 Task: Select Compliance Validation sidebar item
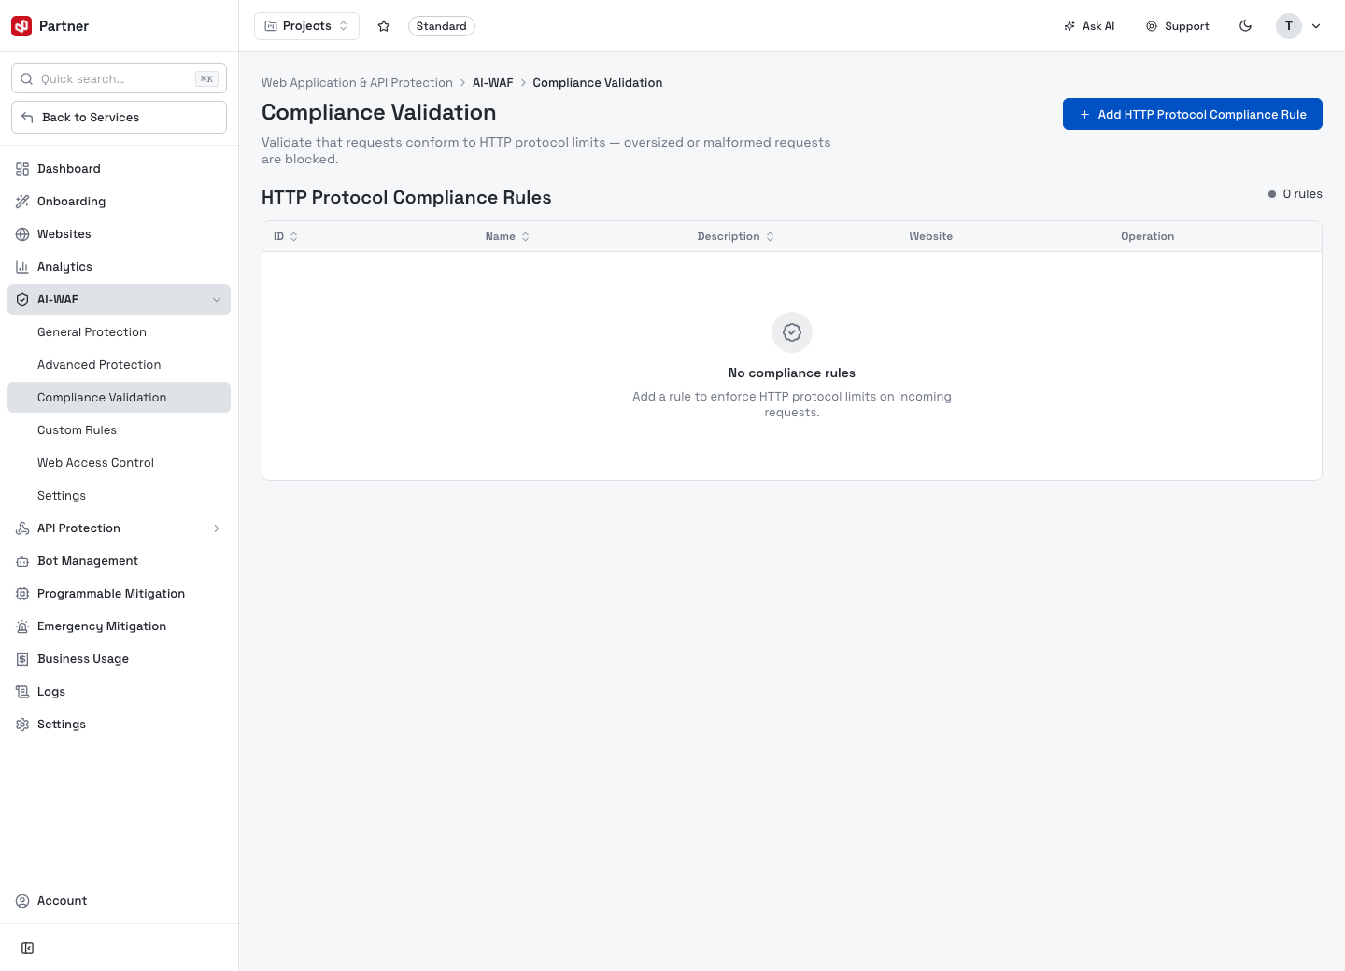119,398
